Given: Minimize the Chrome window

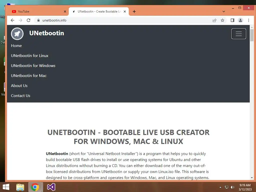Looking at the screenshot, I should tap(233, 8).
